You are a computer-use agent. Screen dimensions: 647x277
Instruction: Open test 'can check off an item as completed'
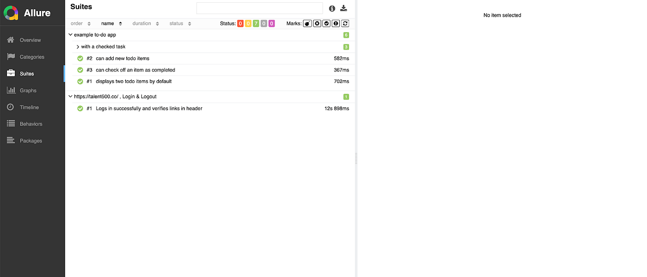pos(213,70)
